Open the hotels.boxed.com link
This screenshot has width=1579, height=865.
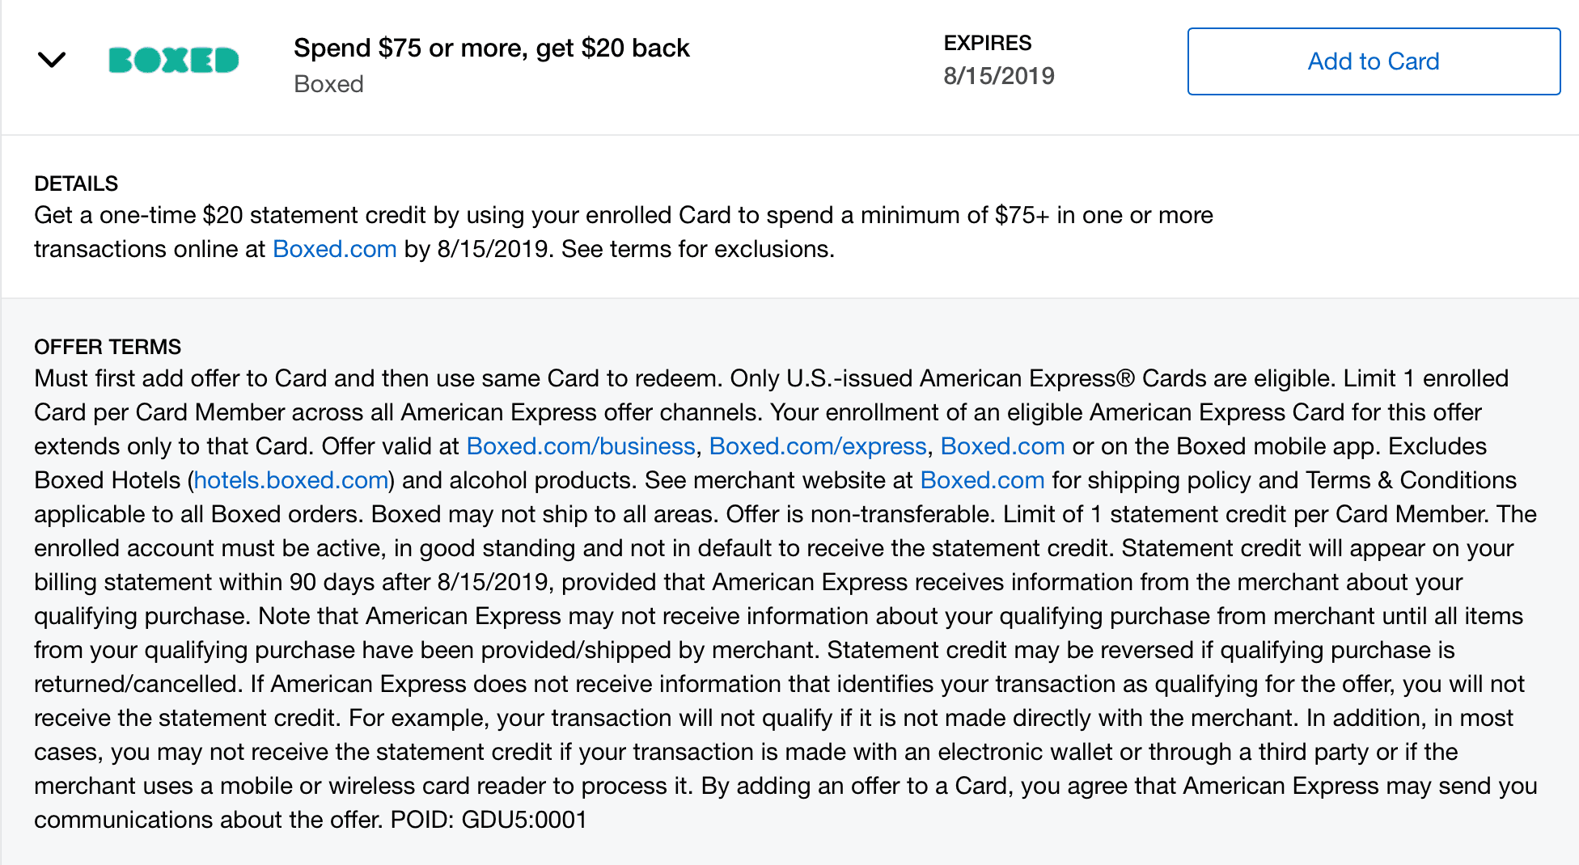point(291,480)
